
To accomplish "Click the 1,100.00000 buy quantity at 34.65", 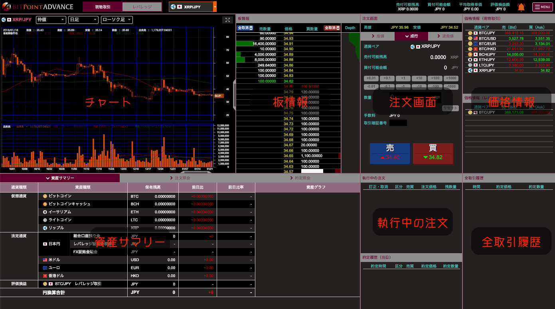I will point(312,156).
